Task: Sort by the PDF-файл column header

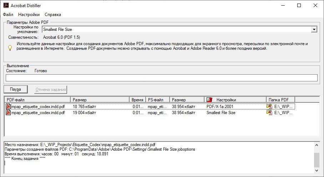Action: [37, 100]
